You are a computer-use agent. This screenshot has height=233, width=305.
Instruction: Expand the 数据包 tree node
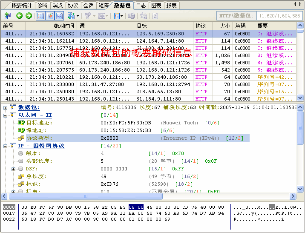tap(6, 108)
